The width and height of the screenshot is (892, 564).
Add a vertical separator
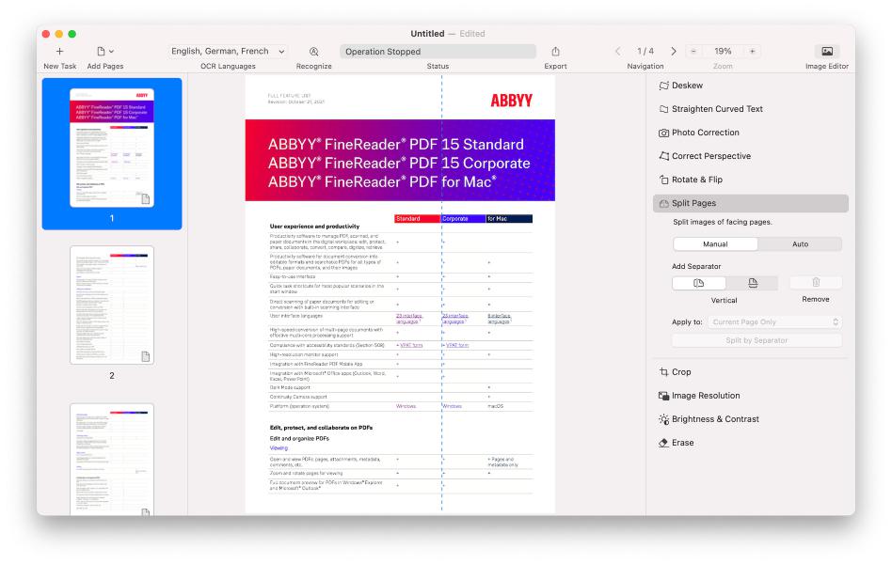click(698, 283)
